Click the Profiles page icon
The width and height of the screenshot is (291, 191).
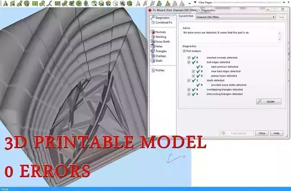coord(153,70)
